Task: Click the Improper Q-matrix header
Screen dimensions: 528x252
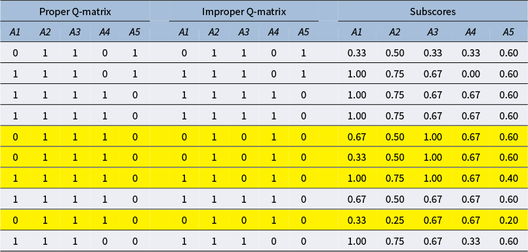Action: pos(244,12)
